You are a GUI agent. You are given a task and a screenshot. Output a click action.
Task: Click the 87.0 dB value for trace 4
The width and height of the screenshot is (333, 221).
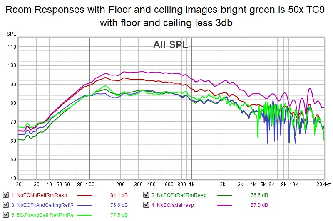point(259,205)
